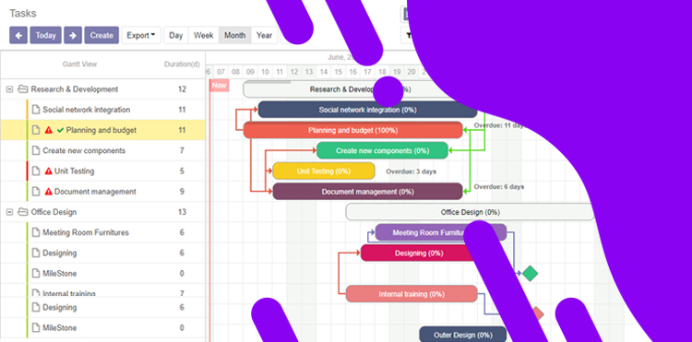Screen dimensions: 692x342
Task: Click the Meeting Room Furnitures file icon
Action: tap(36, 232)
